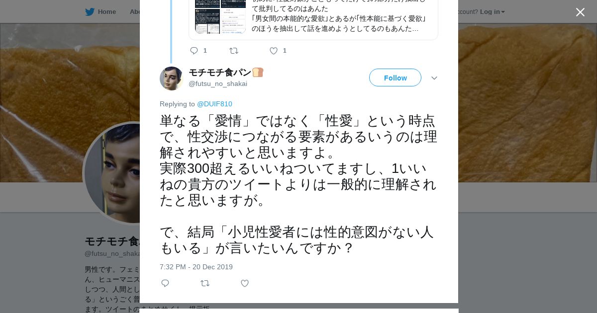Like the main tweet with heart icon
This screenshot has width=597, height=313.
coord(245,283)
